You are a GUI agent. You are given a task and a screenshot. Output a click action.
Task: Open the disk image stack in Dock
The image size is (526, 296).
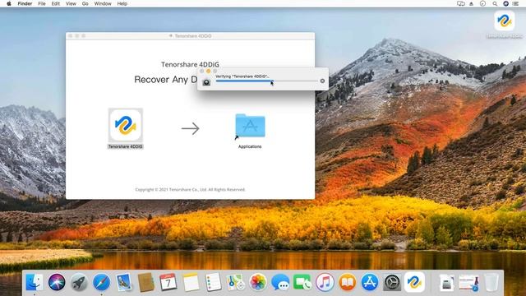446,283
